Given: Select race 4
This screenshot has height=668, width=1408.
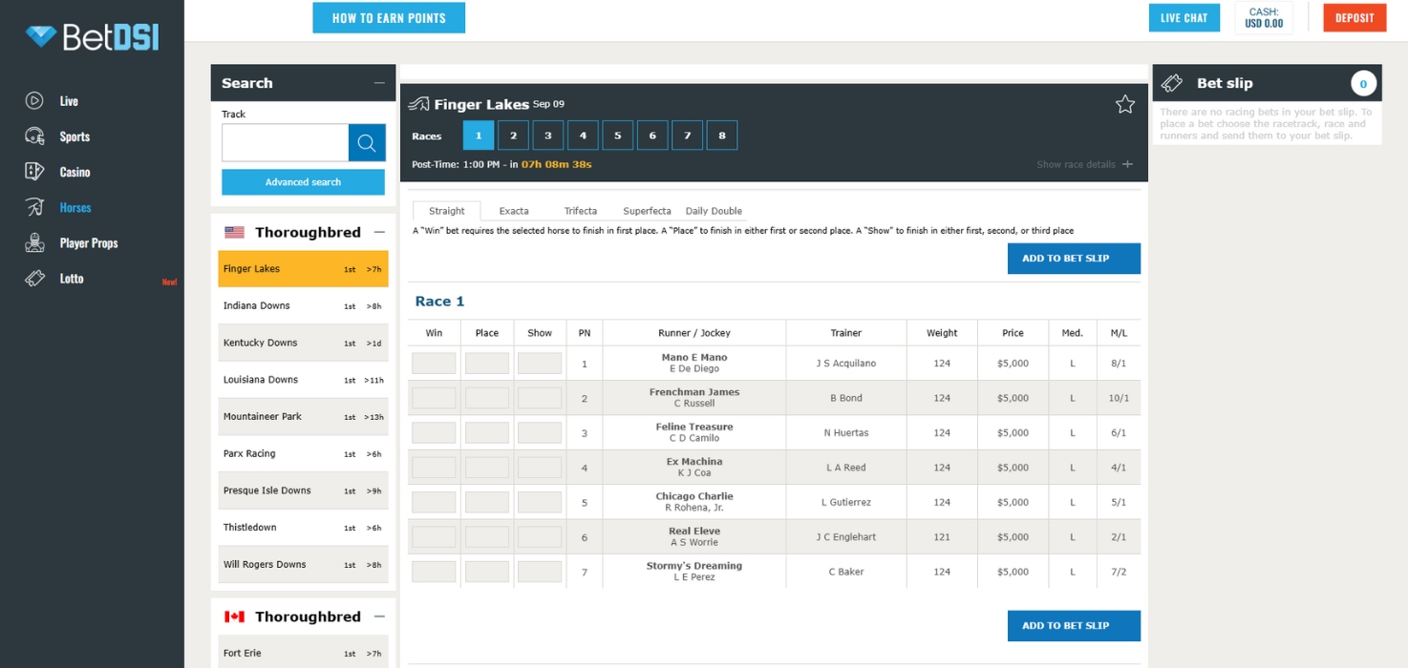Looking at the screenshot, I should [583, 136].
